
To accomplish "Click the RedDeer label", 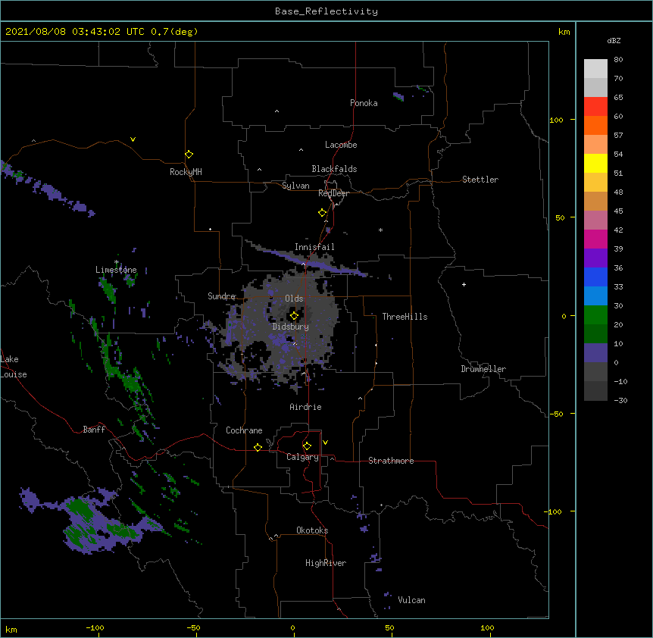I will (x=333, y=193).
